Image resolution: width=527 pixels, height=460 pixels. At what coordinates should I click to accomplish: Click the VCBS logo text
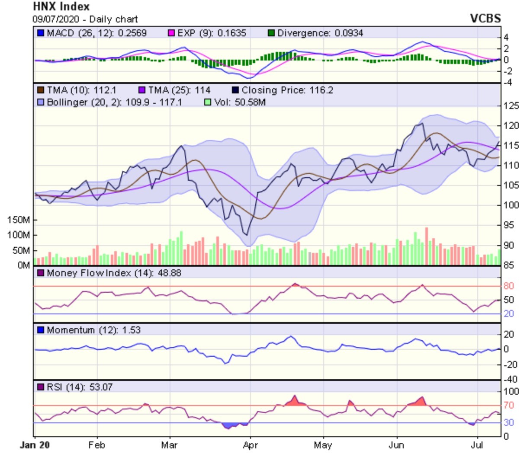485,19
